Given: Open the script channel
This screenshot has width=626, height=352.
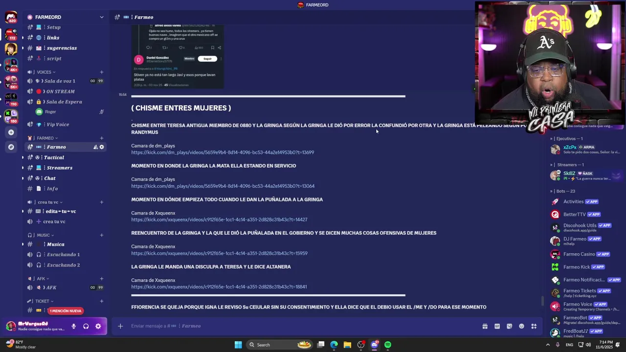Looking at the screenshot, I should pyautogui.click(x=65, y=58).
